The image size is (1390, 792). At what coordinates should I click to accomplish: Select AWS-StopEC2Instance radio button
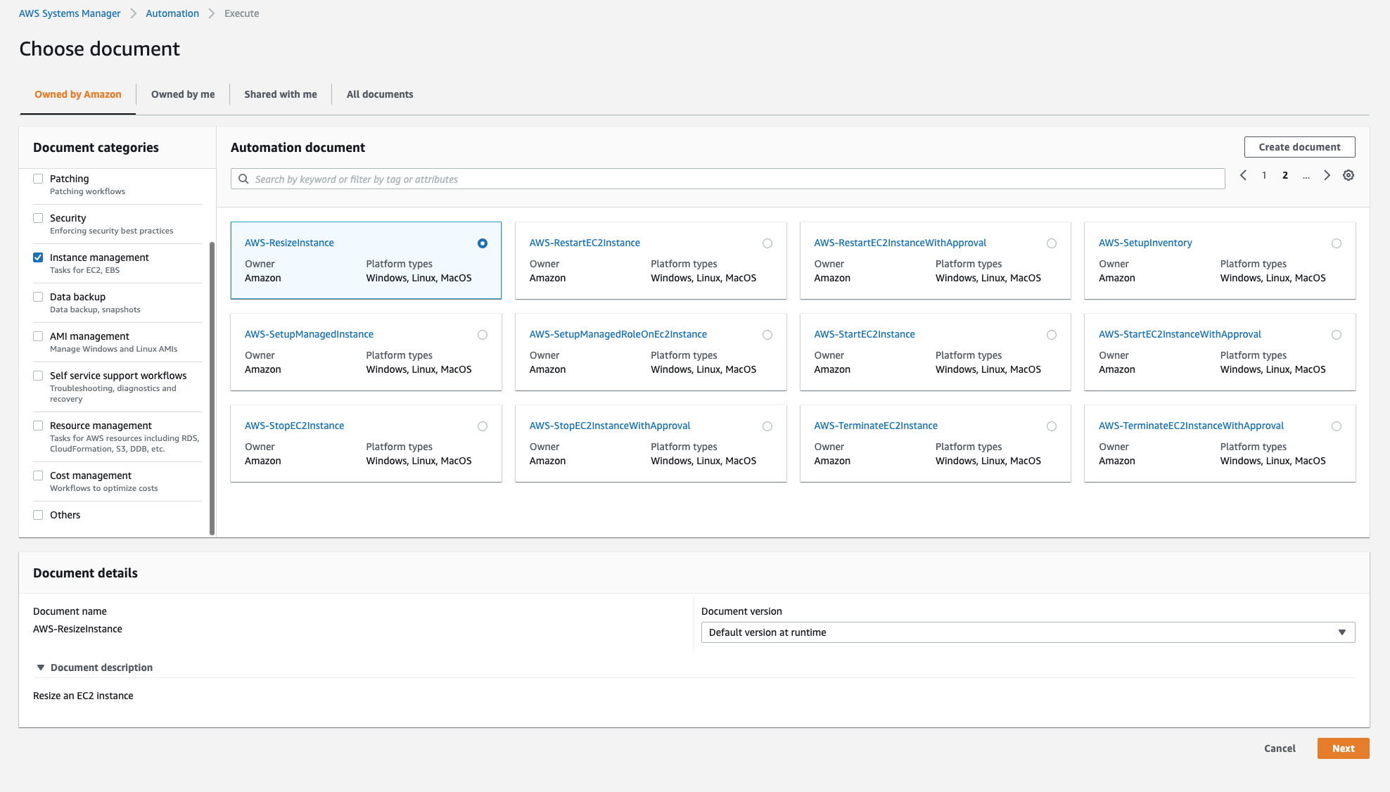click(x=483, y=426)
